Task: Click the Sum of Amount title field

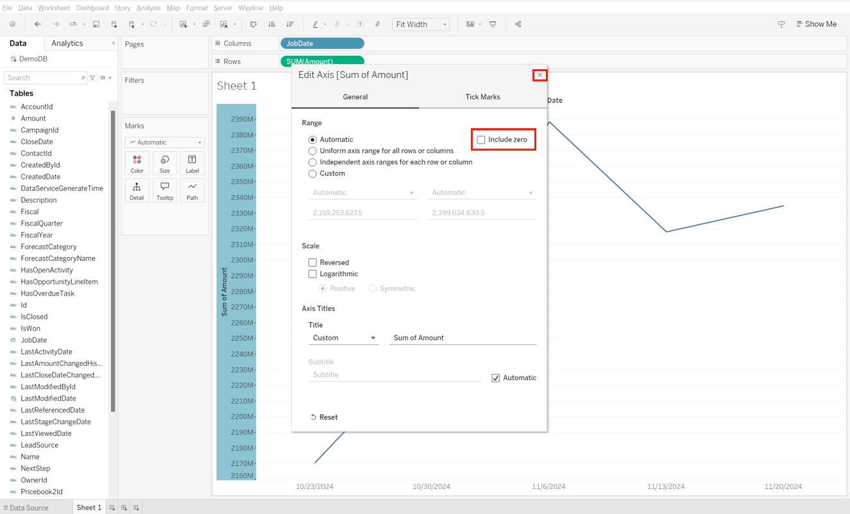Action: [462, 338]
